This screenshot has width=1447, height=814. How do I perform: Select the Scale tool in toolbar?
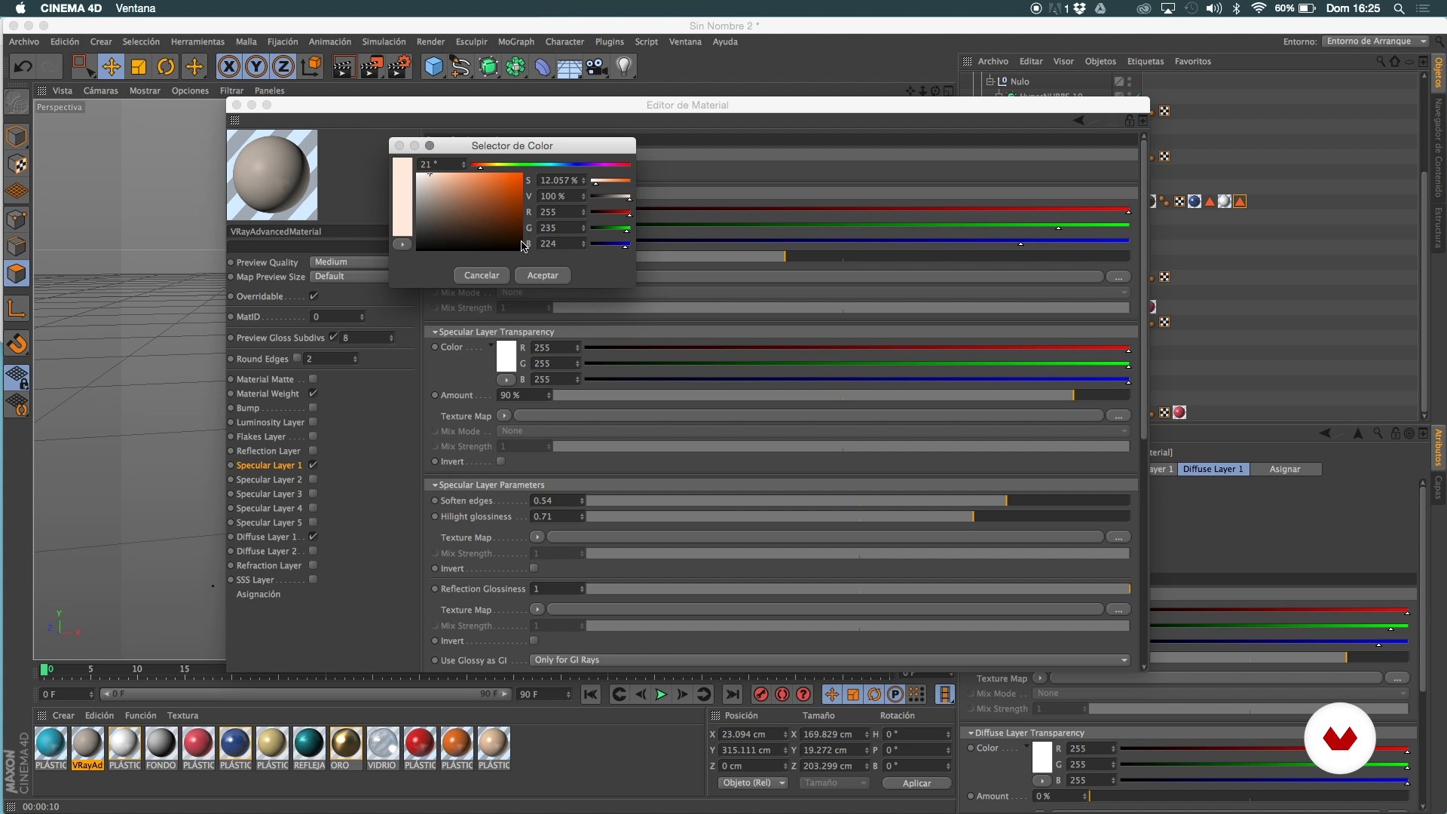(139, 66)
